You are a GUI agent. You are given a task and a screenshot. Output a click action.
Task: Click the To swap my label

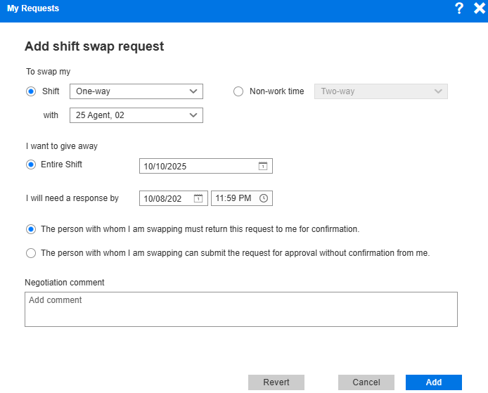(x=49, y=72)
